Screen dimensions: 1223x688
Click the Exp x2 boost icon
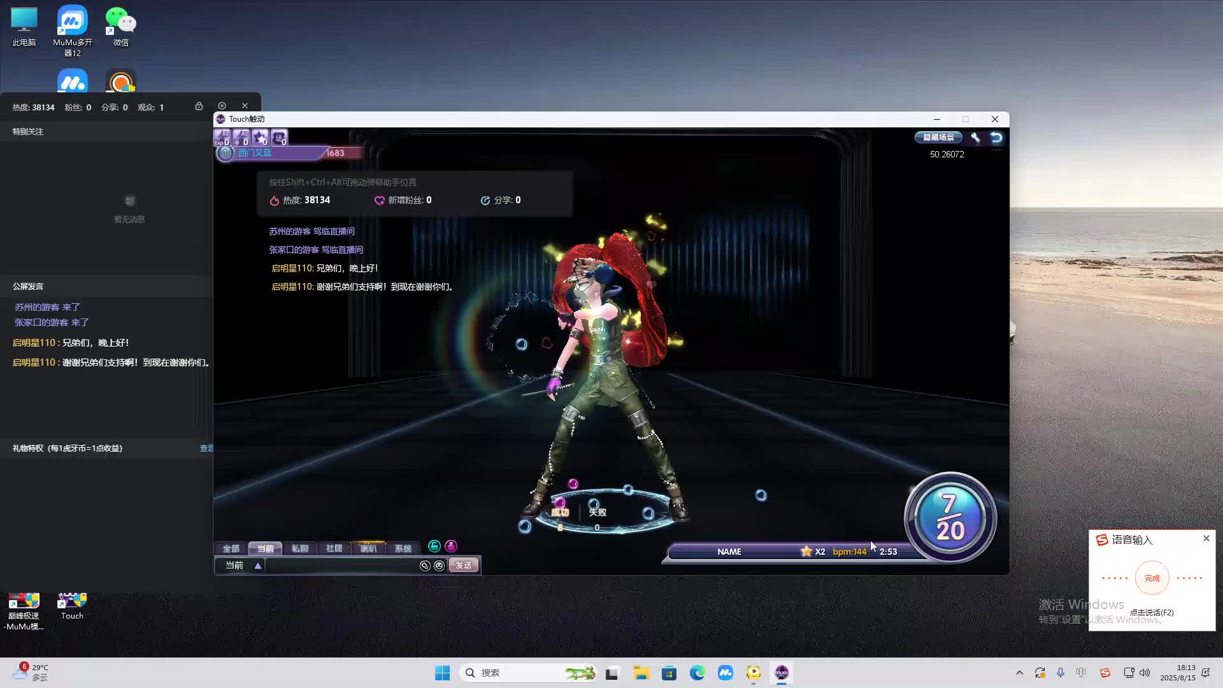coord(222,138)
